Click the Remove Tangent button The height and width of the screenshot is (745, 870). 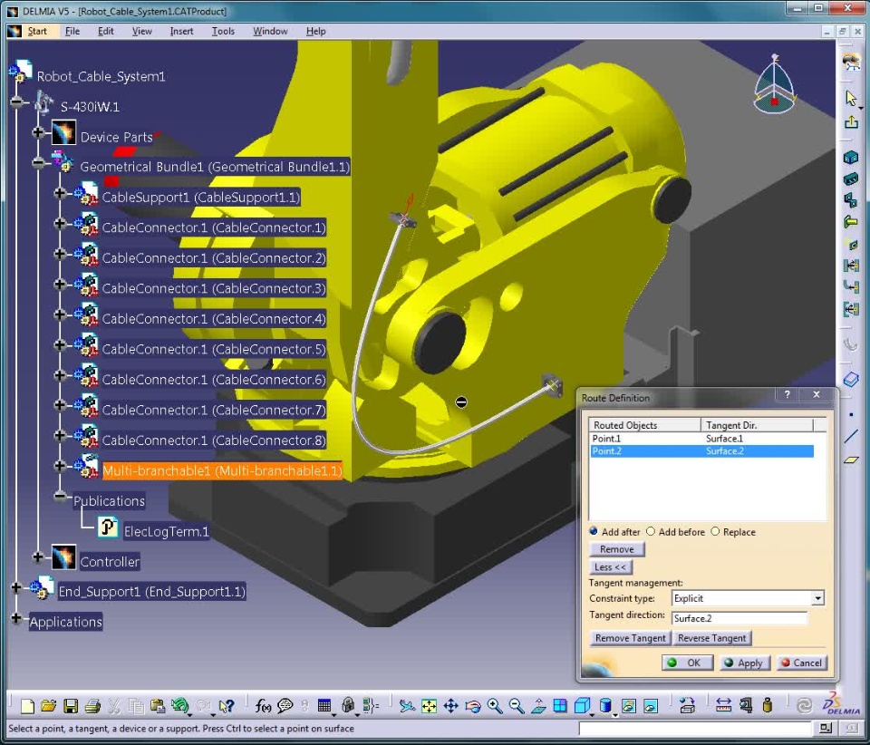tap(631, 638)
